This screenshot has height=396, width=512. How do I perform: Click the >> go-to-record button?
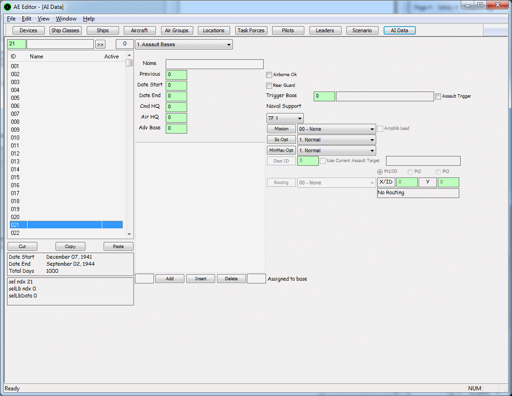coord(100,44)
